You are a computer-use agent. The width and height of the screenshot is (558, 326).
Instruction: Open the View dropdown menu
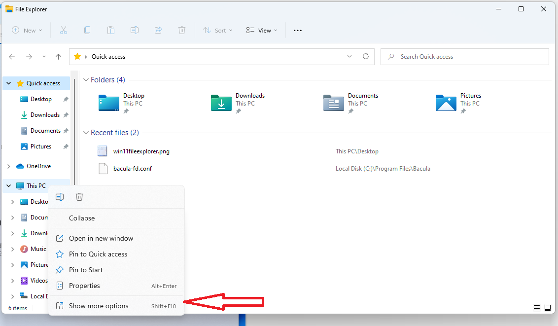click(x=262, y=30)
